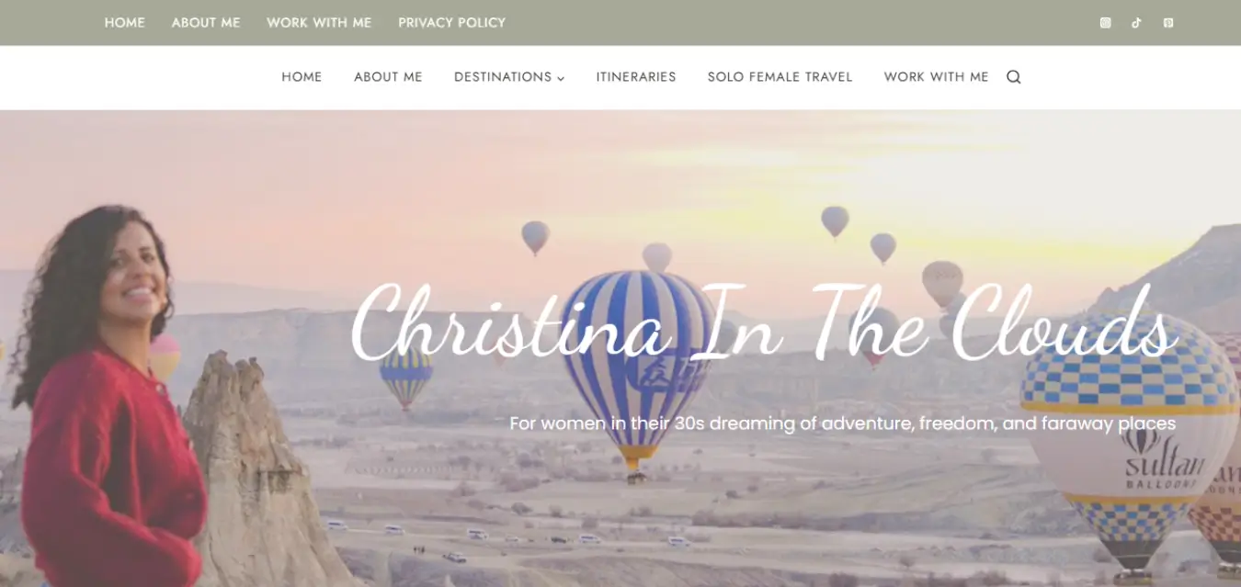
Task: Click the tagline about women in their 30s
Action: point(843,423)
